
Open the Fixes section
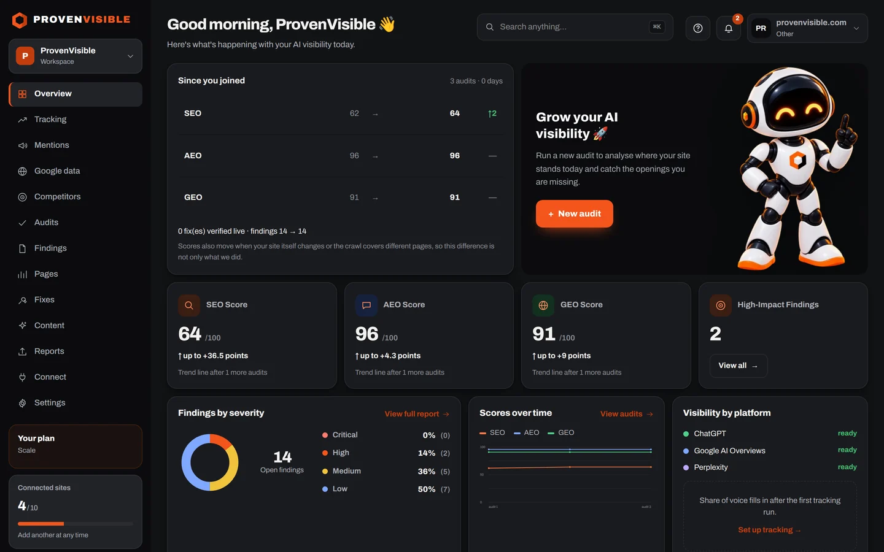76,300
